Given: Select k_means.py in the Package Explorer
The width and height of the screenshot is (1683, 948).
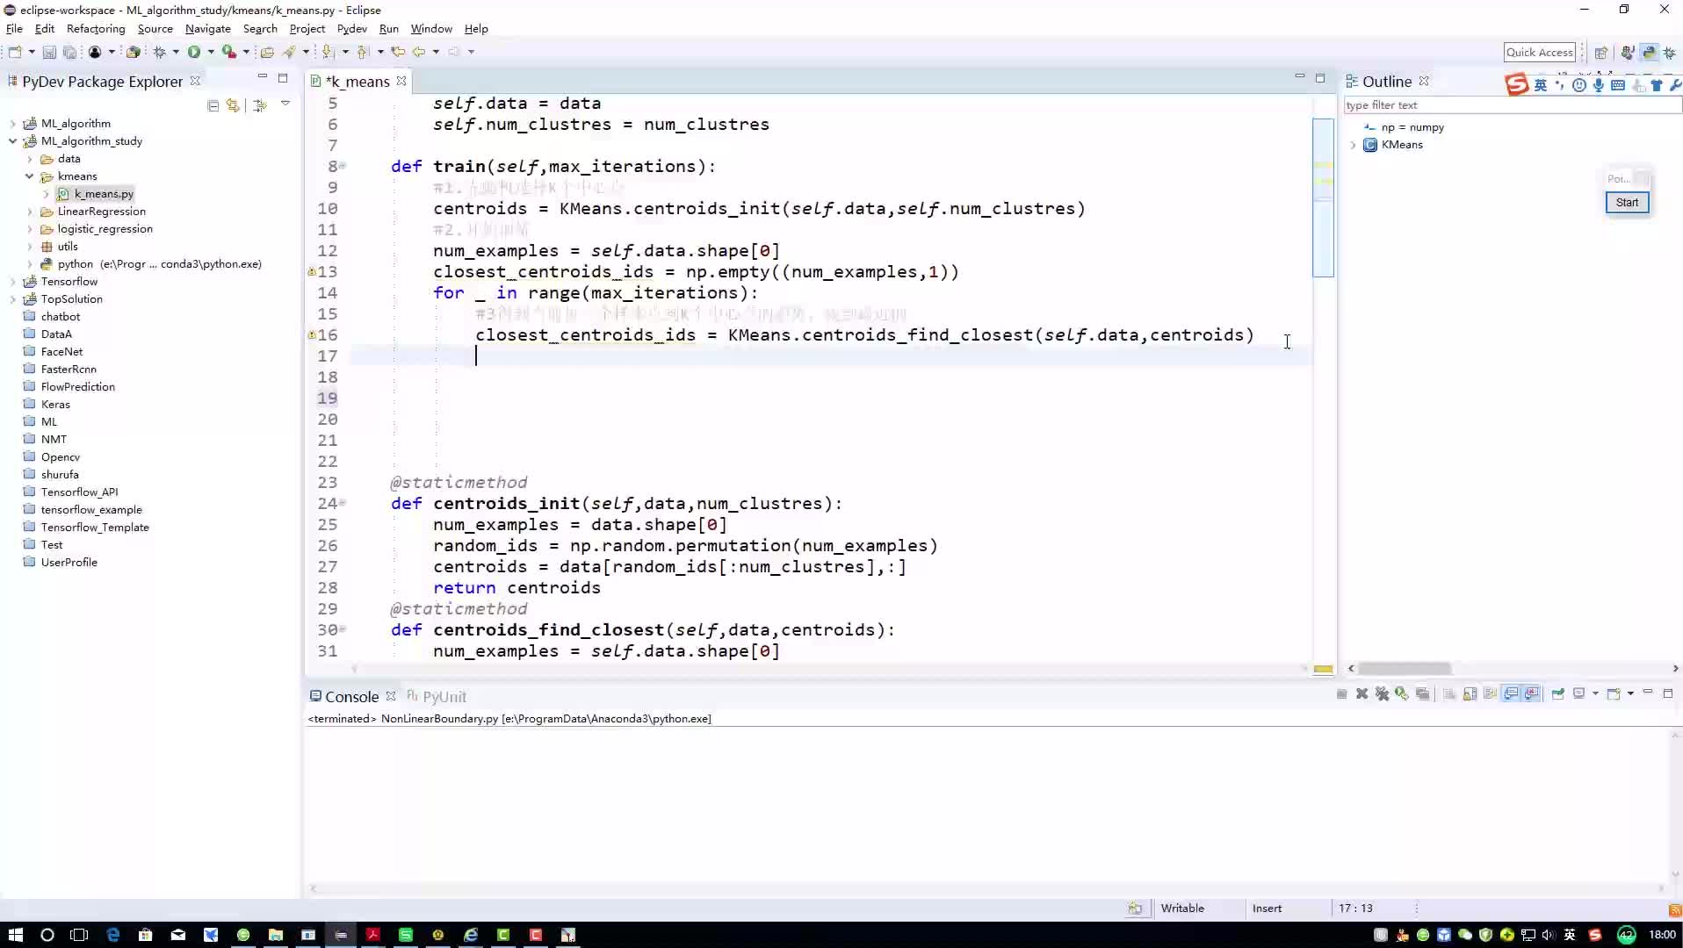Looking at the screenshot, I should tap(104, 194).
